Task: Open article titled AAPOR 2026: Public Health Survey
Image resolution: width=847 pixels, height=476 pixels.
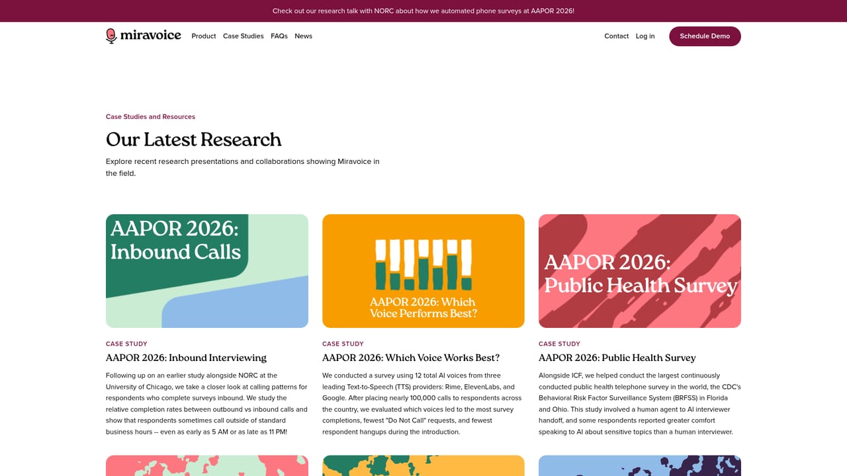Action: [617, 358]
